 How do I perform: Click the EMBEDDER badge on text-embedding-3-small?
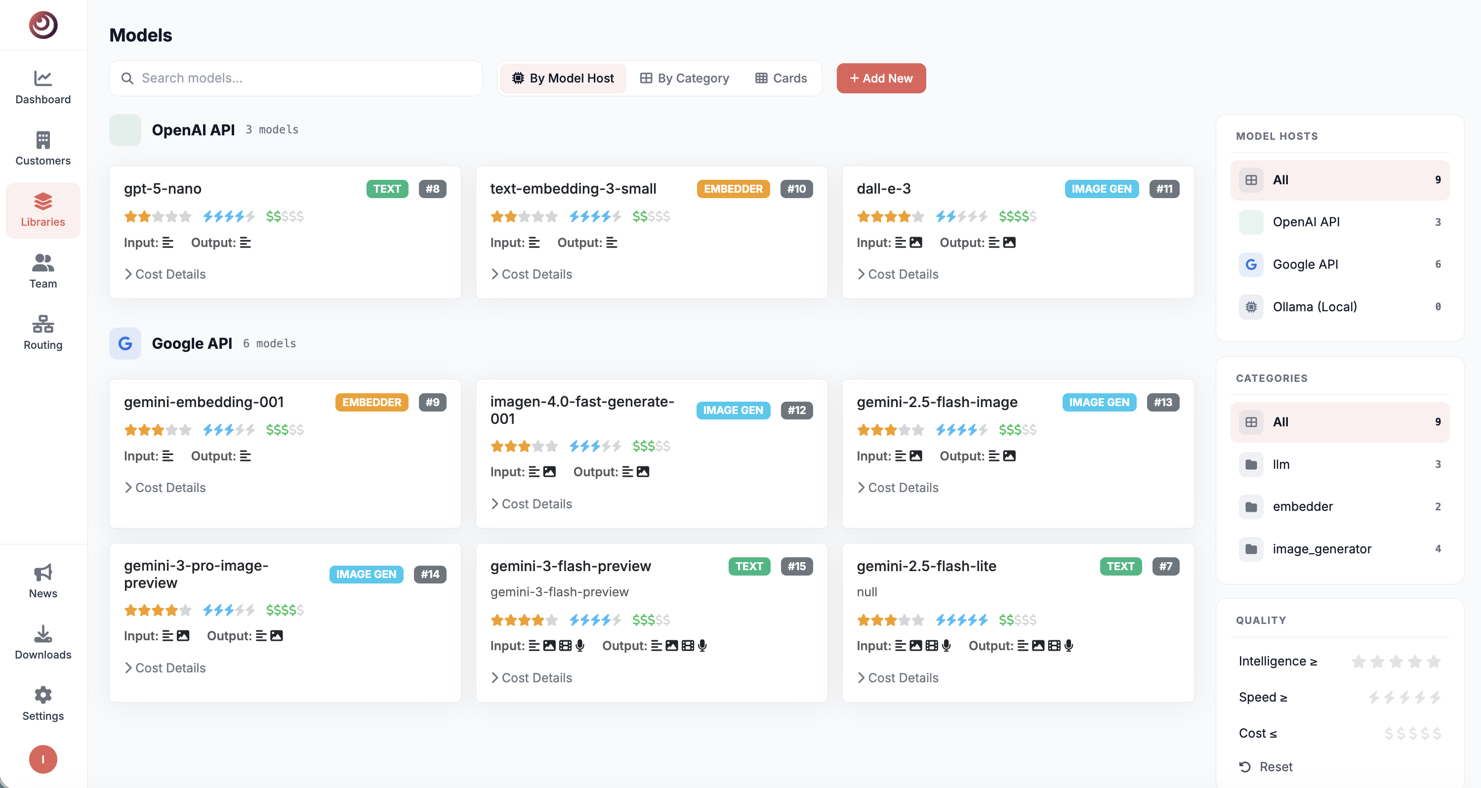click(733, 189)
